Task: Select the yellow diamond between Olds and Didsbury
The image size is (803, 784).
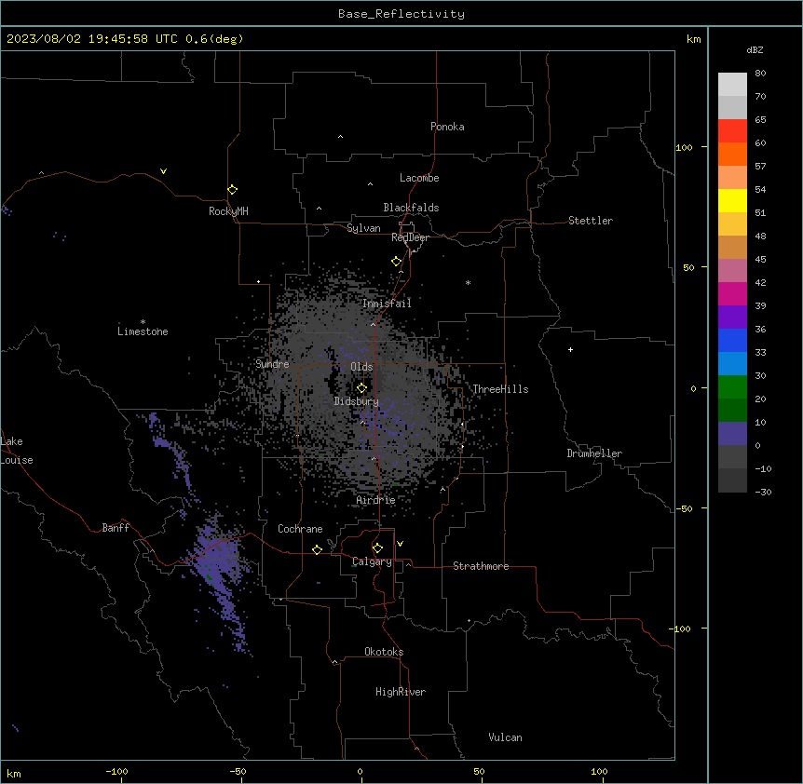Action: tap(361, 388)
